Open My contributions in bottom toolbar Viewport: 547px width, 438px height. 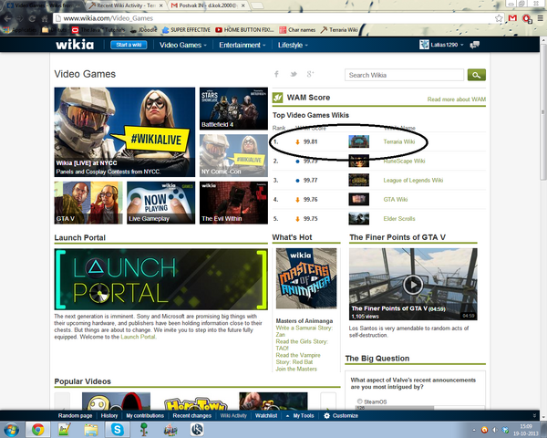click(x=145, y=416)
